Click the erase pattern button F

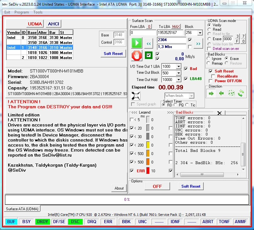(x=237, y=41)
